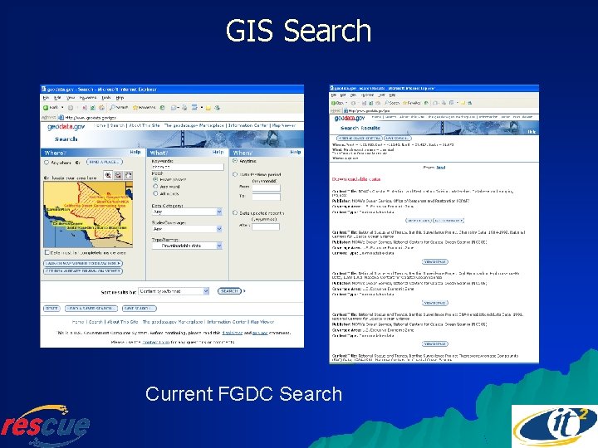Click Help link in the What? panel
Viewport: 598px width, 448px height.
pos(218,152)
